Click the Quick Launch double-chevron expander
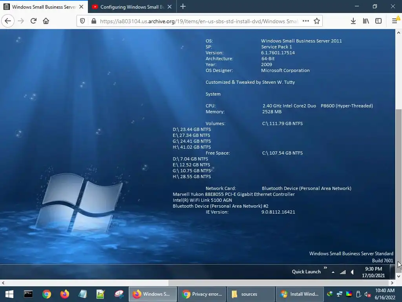Viewport: 402px width, 302px height. tap(325, 267)
